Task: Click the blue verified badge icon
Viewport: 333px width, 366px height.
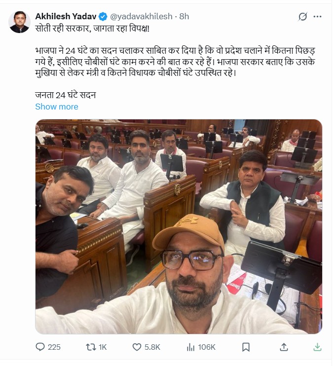Action: tap(103, 17)
